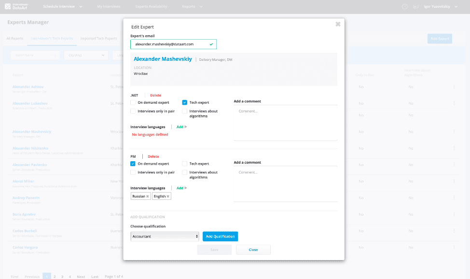This screenshot has height=279, width=470.
Task: Click the clock icon in top bar
Action: point(404,7)
